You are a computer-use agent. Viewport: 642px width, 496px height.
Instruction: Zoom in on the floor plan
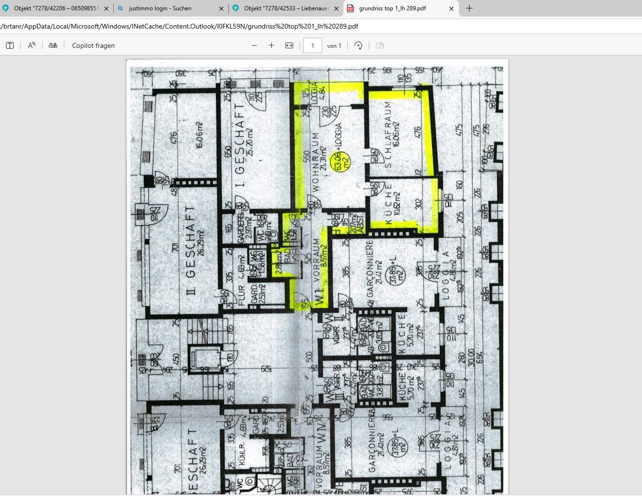272,45
